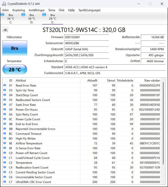Viewport: 168px width, 187px height.
Task: Click status dot of Read Error Rate row
Action: [x=5, y=85]
